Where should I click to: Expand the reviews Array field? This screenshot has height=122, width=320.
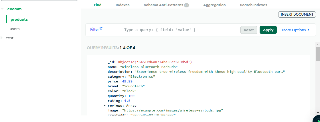point(105,106)
